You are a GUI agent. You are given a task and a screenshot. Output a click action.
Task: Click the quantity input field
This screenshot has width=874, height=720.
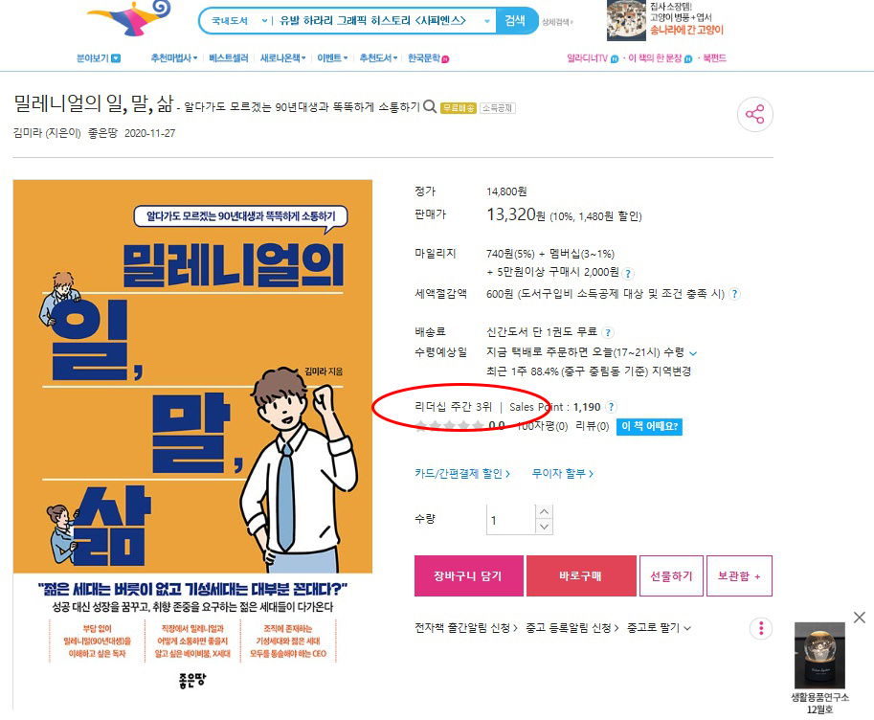pyautogui.click(x=510, y=520)
